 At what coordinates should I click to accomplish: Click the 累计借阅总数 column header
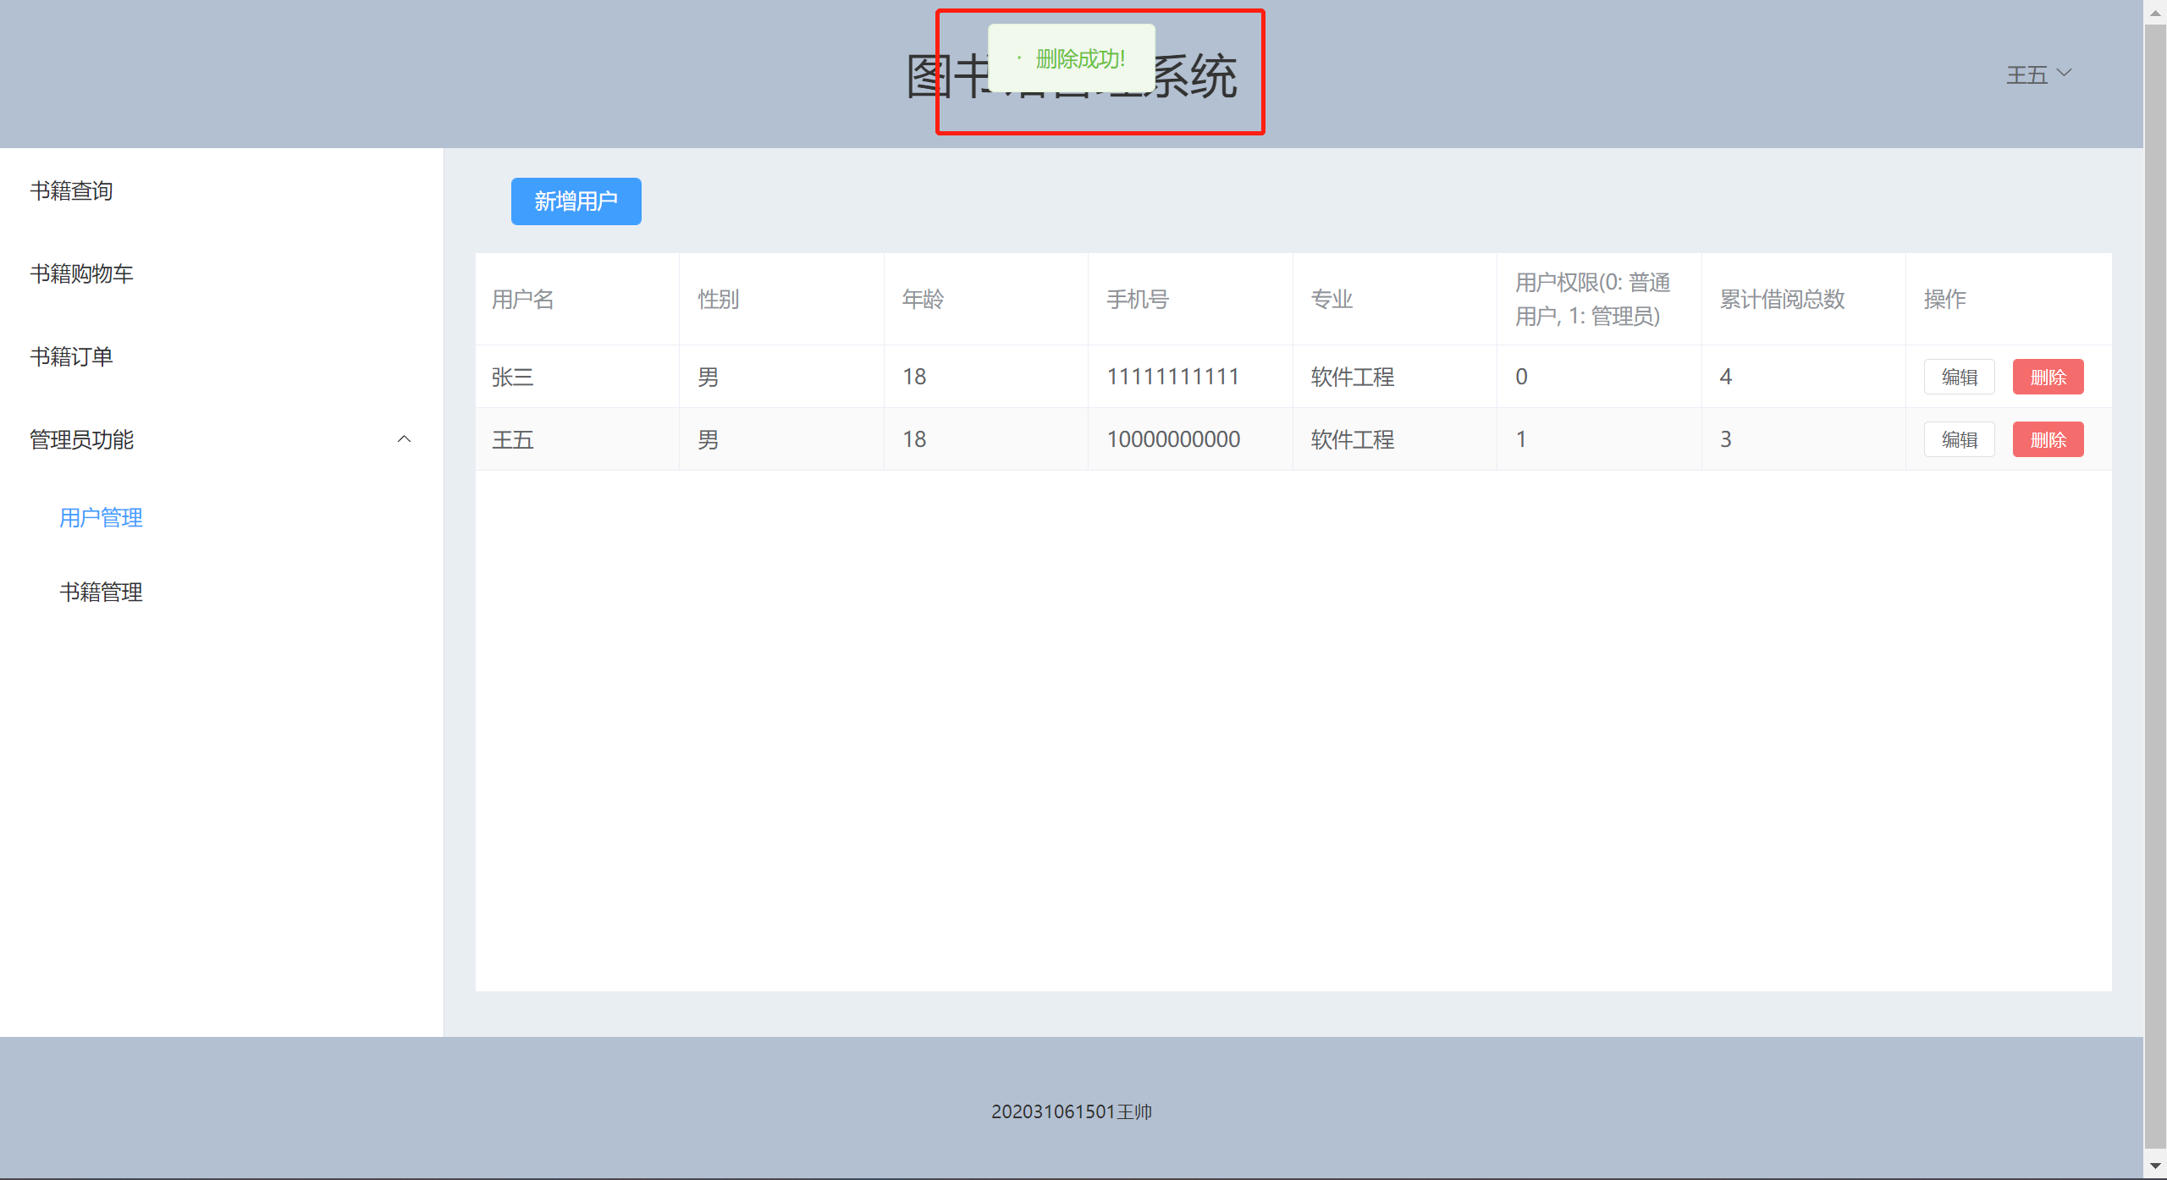point(1782,300)
